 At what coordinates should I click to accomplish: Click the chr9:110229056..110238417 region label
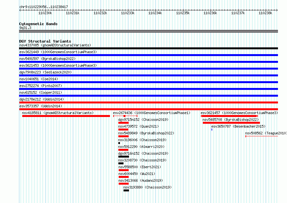pyautogui.click(x=44, y=7)
